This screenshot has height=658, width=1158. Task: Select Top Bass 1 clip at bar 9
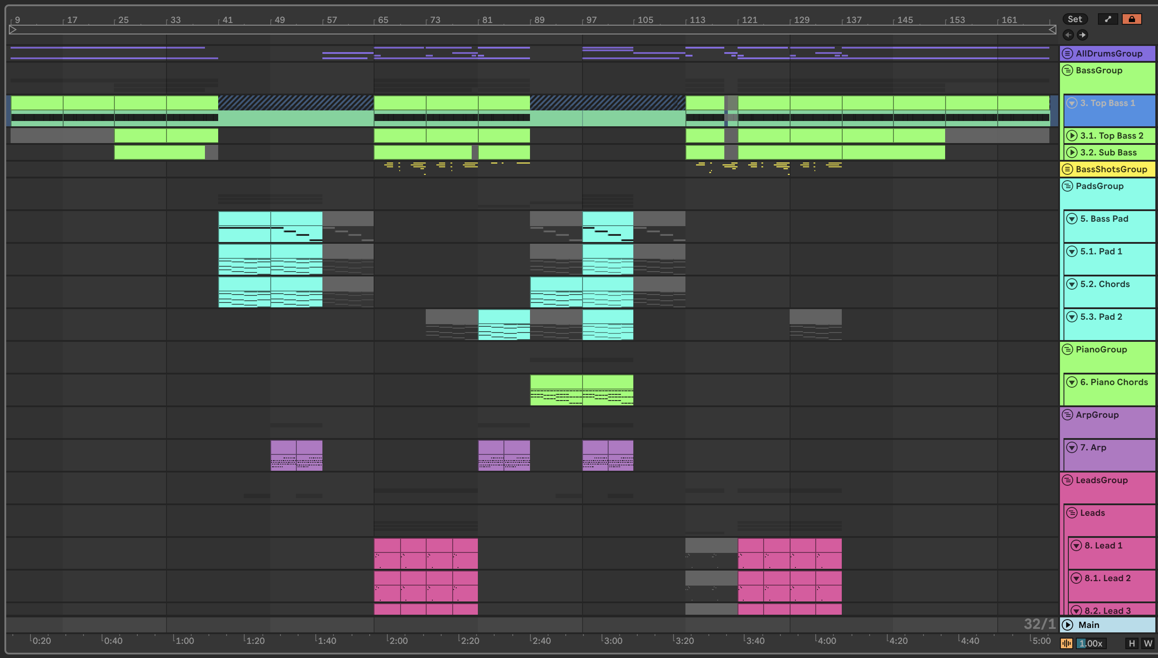click(x=37, y=111)
